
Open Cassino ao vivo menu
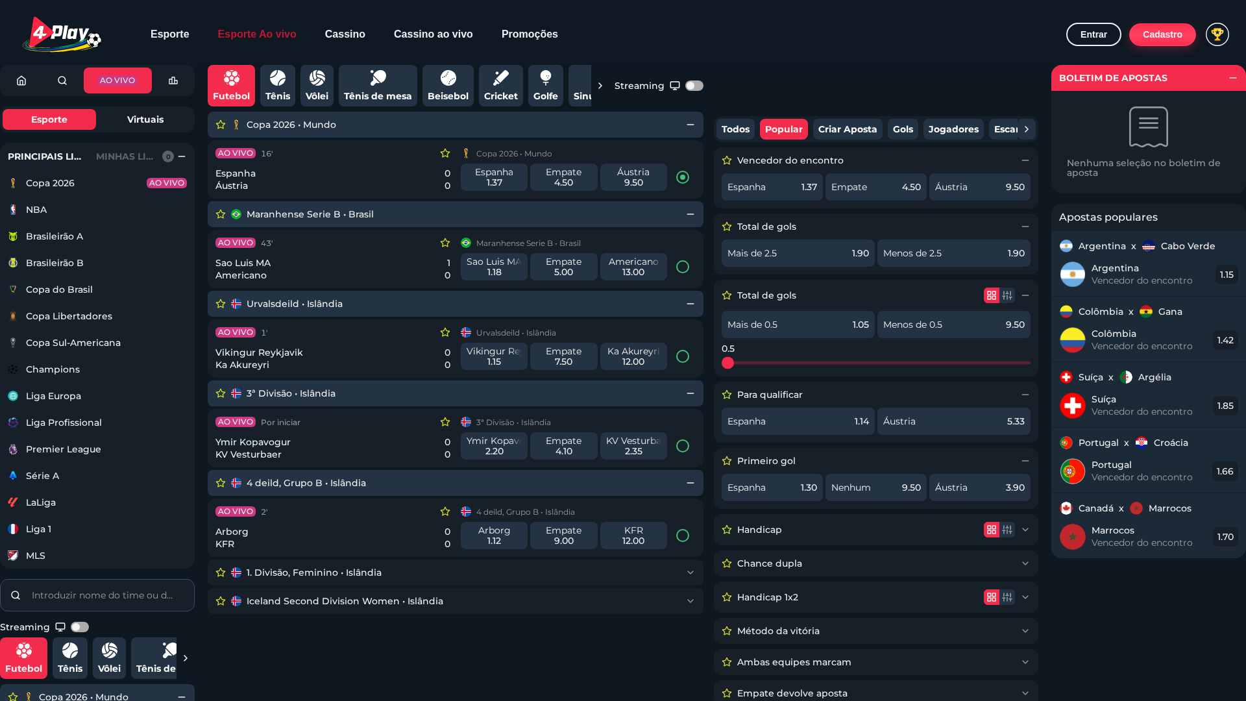(x=434, y=34)
